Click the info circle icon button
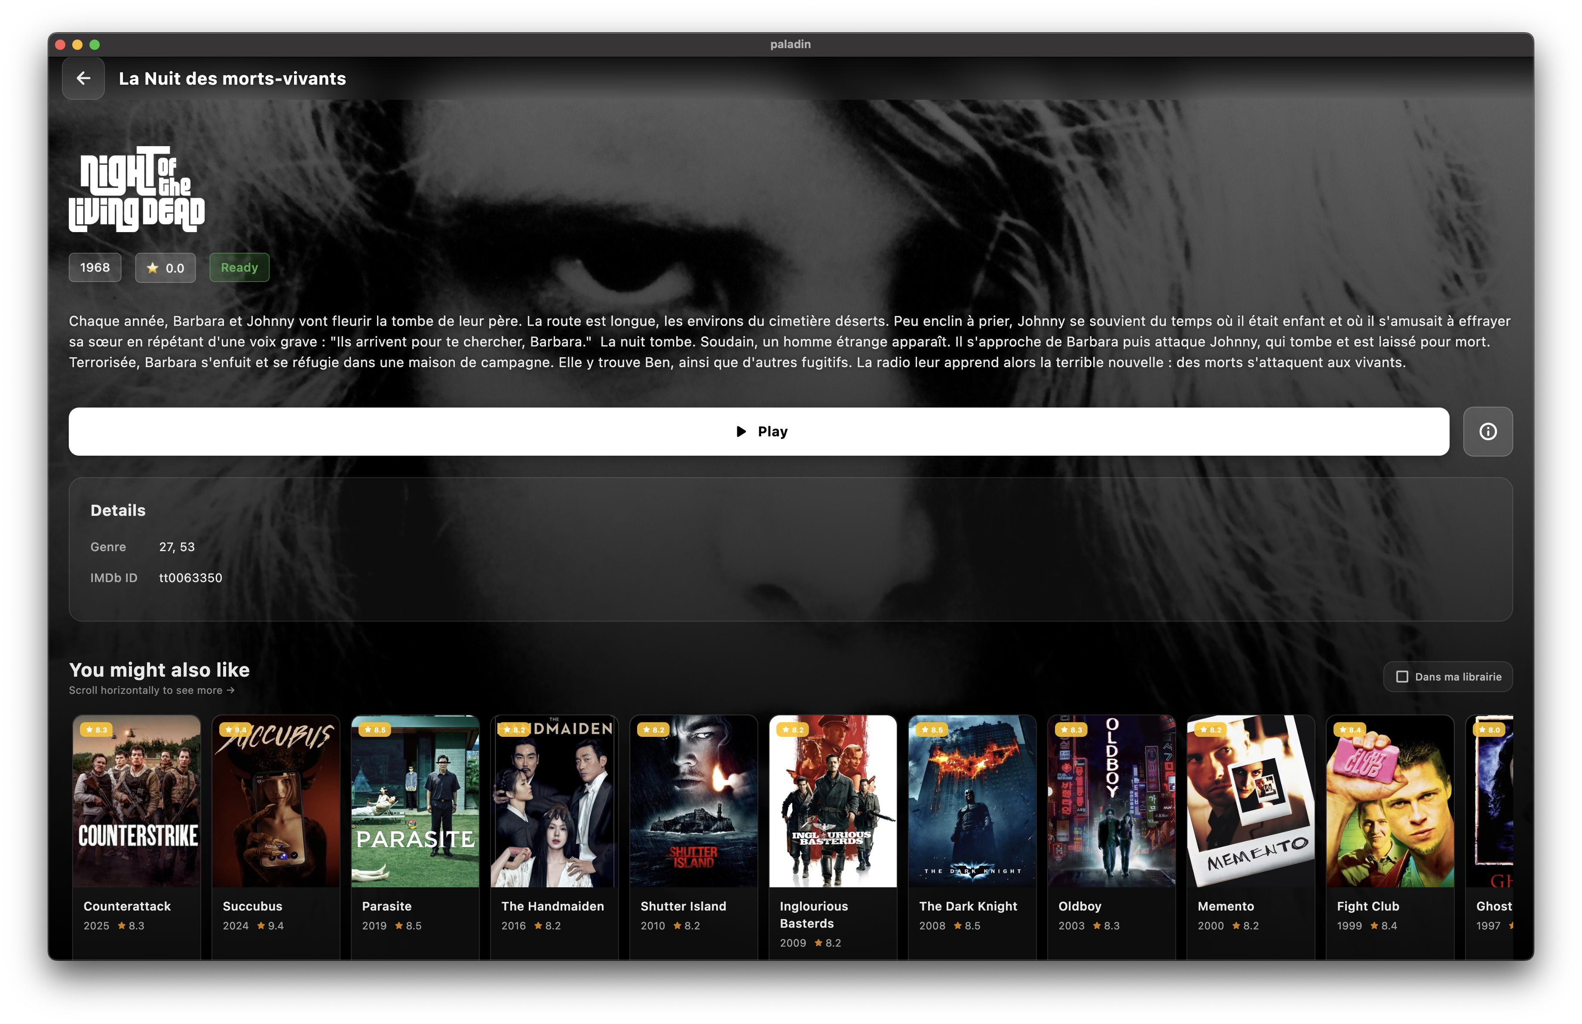 pyautogui.click(x=1487, y=431)
